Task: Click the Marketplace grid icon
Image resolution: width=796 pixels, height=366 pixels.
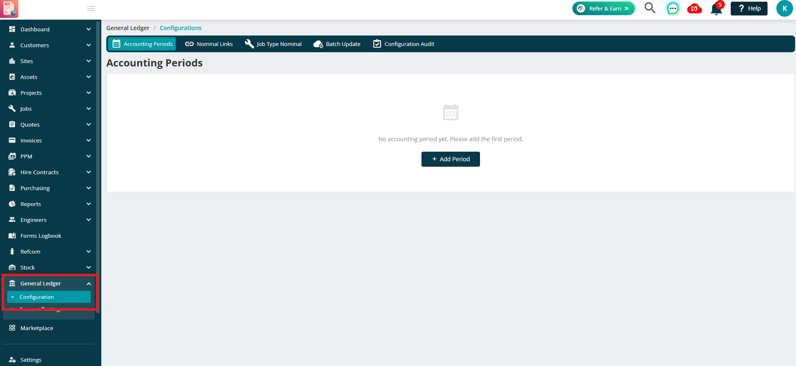Action: [12, 328]
